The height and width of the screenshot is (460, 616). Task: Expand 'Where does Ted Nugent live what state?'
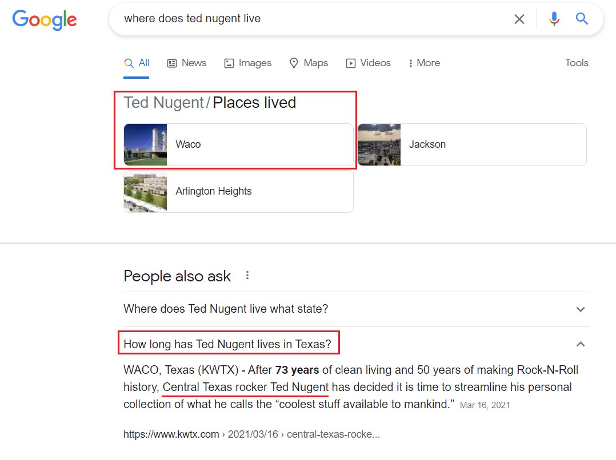[356, 309]
